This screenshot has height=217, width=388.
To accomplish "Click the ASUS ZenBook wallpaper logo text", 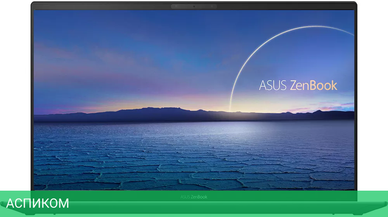I will pyautogui.click(x=298, y=85).
